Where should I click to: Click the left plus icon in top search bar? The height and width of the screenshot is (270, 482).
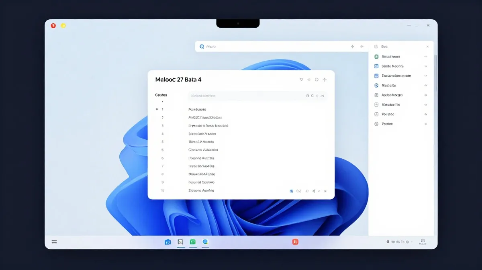353,47
